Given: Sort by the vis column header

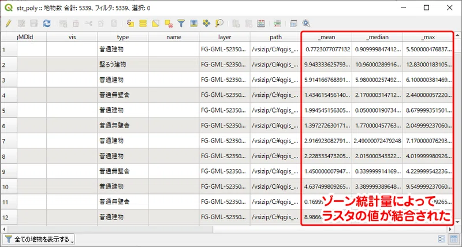Looking at the screenshot, I should pos(72,37).
